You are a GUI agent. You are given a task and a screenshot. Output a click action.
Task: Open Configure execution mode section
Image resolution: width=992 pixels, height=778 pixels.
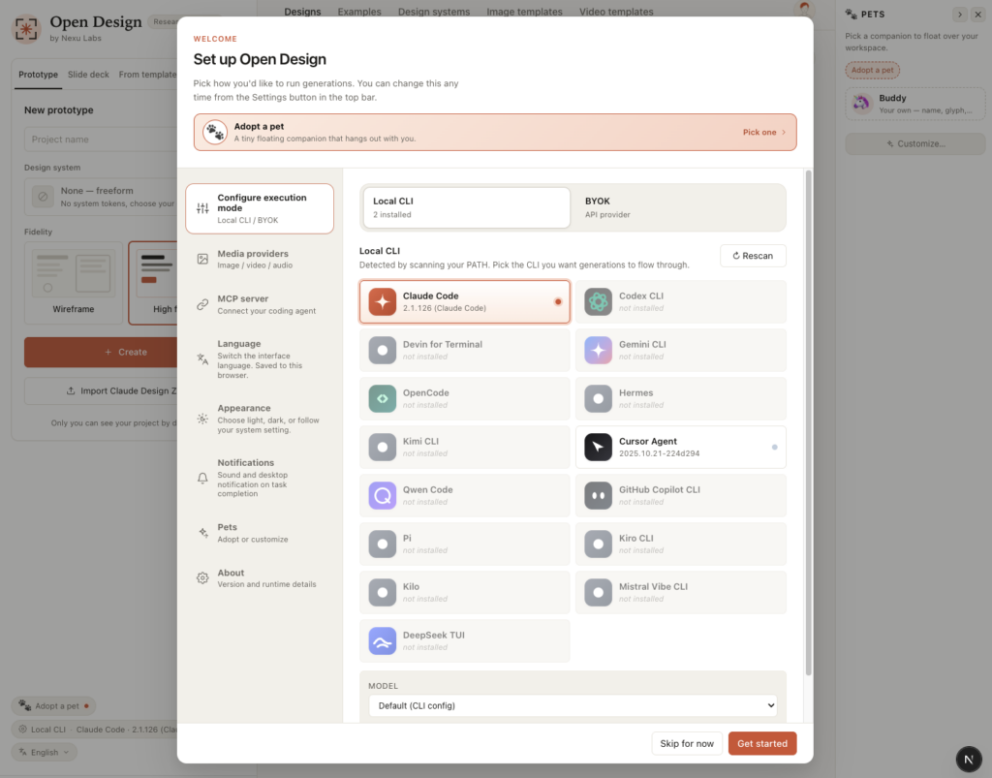click(260, 208)
